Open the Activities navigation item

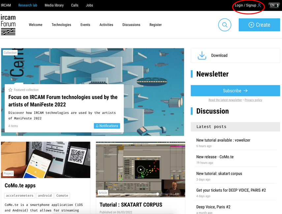(106, 25)
